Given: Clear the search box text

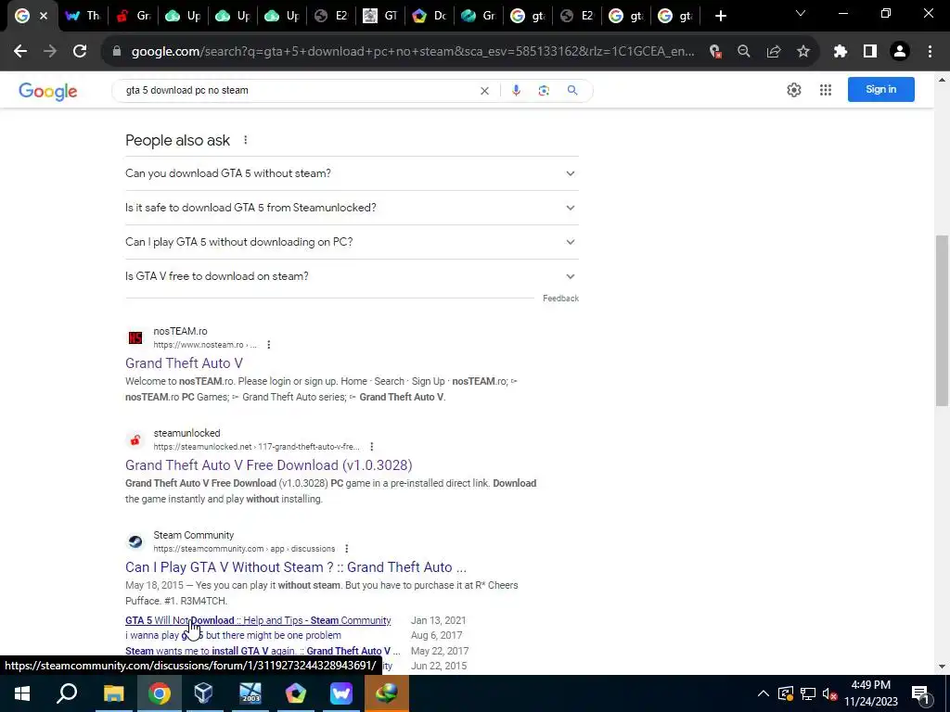Looking at the screenshot, I should (x=484, y=91).
